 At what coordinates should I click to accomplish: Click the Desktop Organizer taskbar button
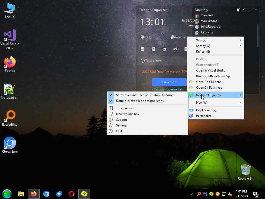click(x=84, y=194)
